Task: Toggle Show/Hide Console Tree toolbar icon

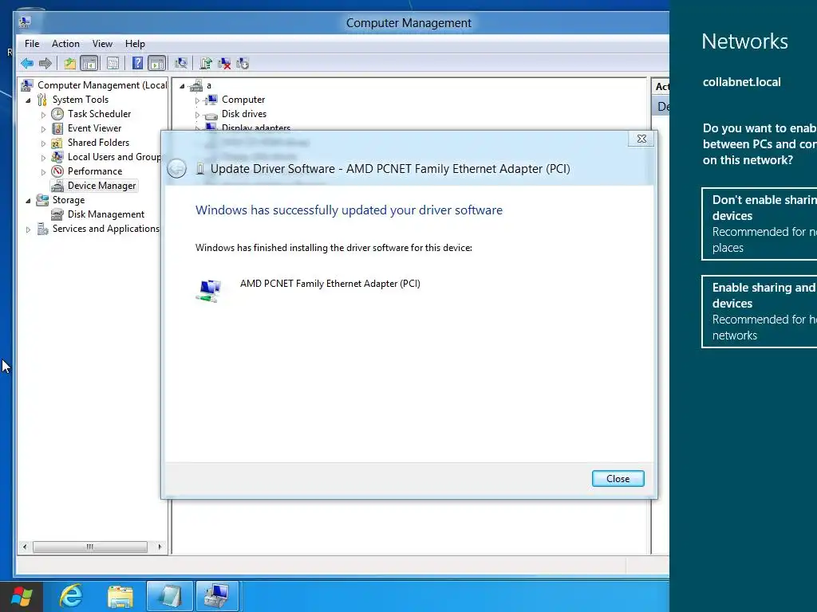Action: (89, 64)
